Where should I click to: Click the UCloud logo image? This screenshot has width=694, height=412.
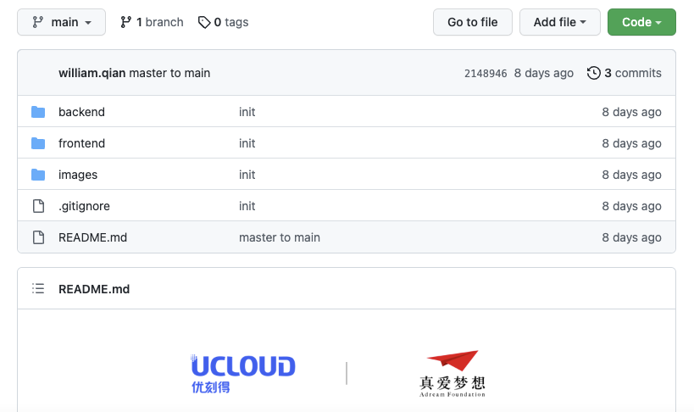click(243, 373)
